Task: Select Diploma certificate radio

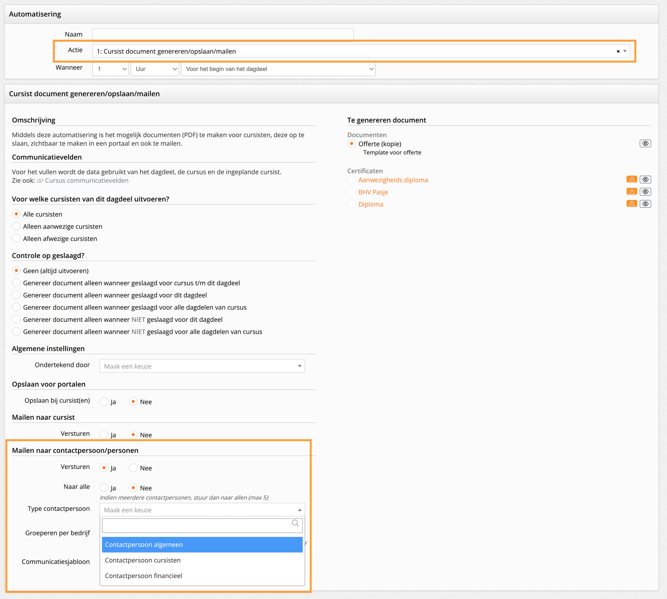Action: coord(352,204)
